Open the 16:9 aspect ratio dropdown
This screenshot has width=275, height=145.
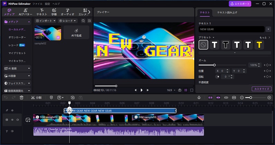[171, 90]
